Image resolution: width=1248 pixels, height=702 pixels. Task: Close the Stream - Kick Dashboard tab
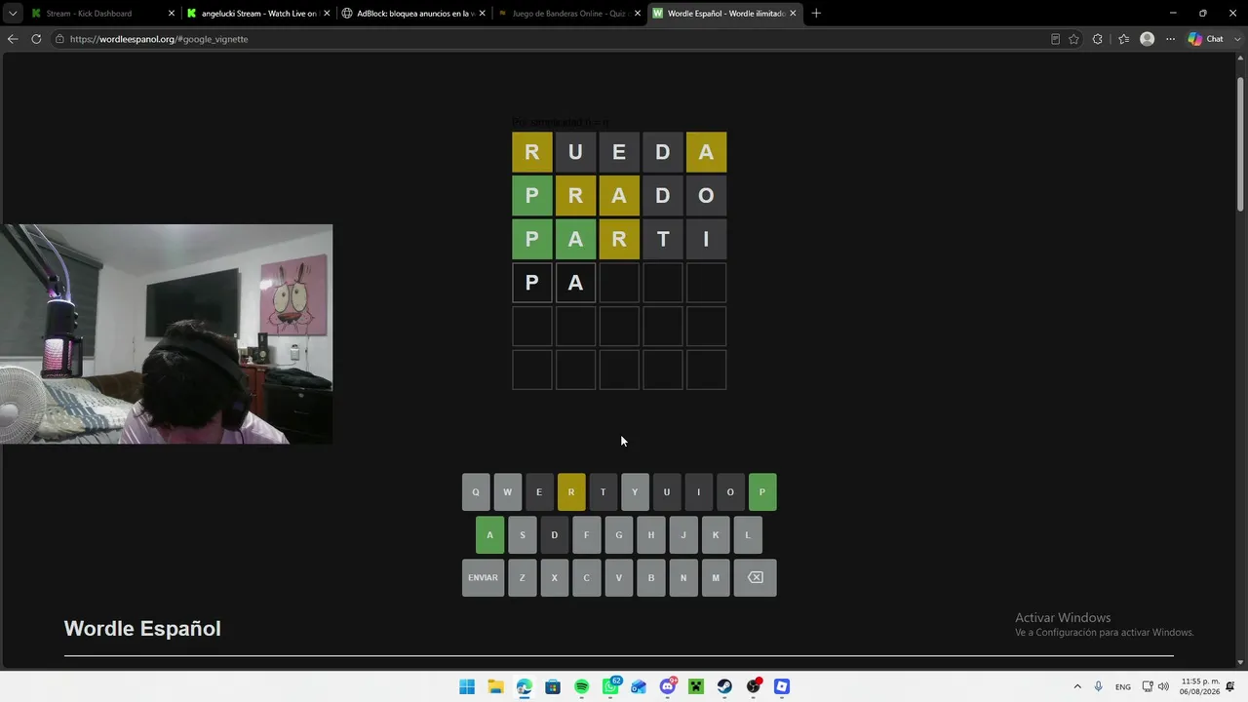tap(172, 14)
